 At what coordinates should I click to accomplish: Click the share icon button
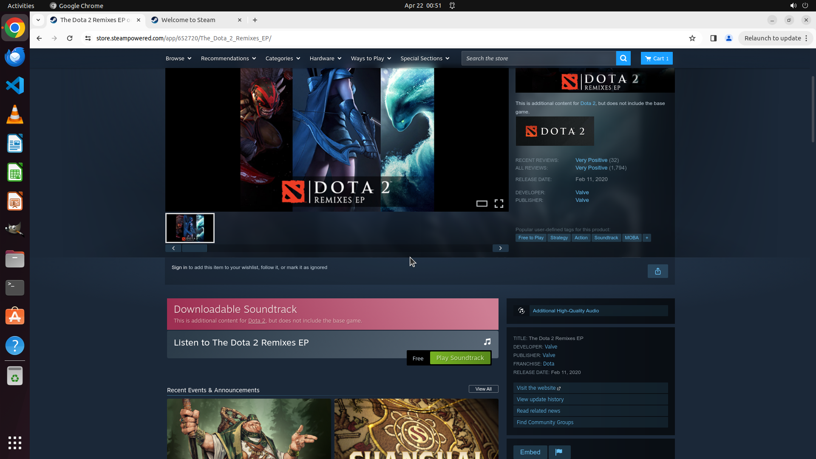(657, 271)
